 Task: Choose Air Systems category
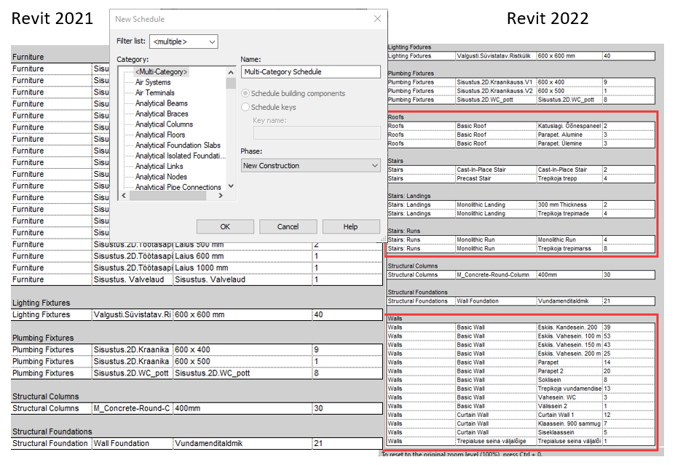point(153,82)
